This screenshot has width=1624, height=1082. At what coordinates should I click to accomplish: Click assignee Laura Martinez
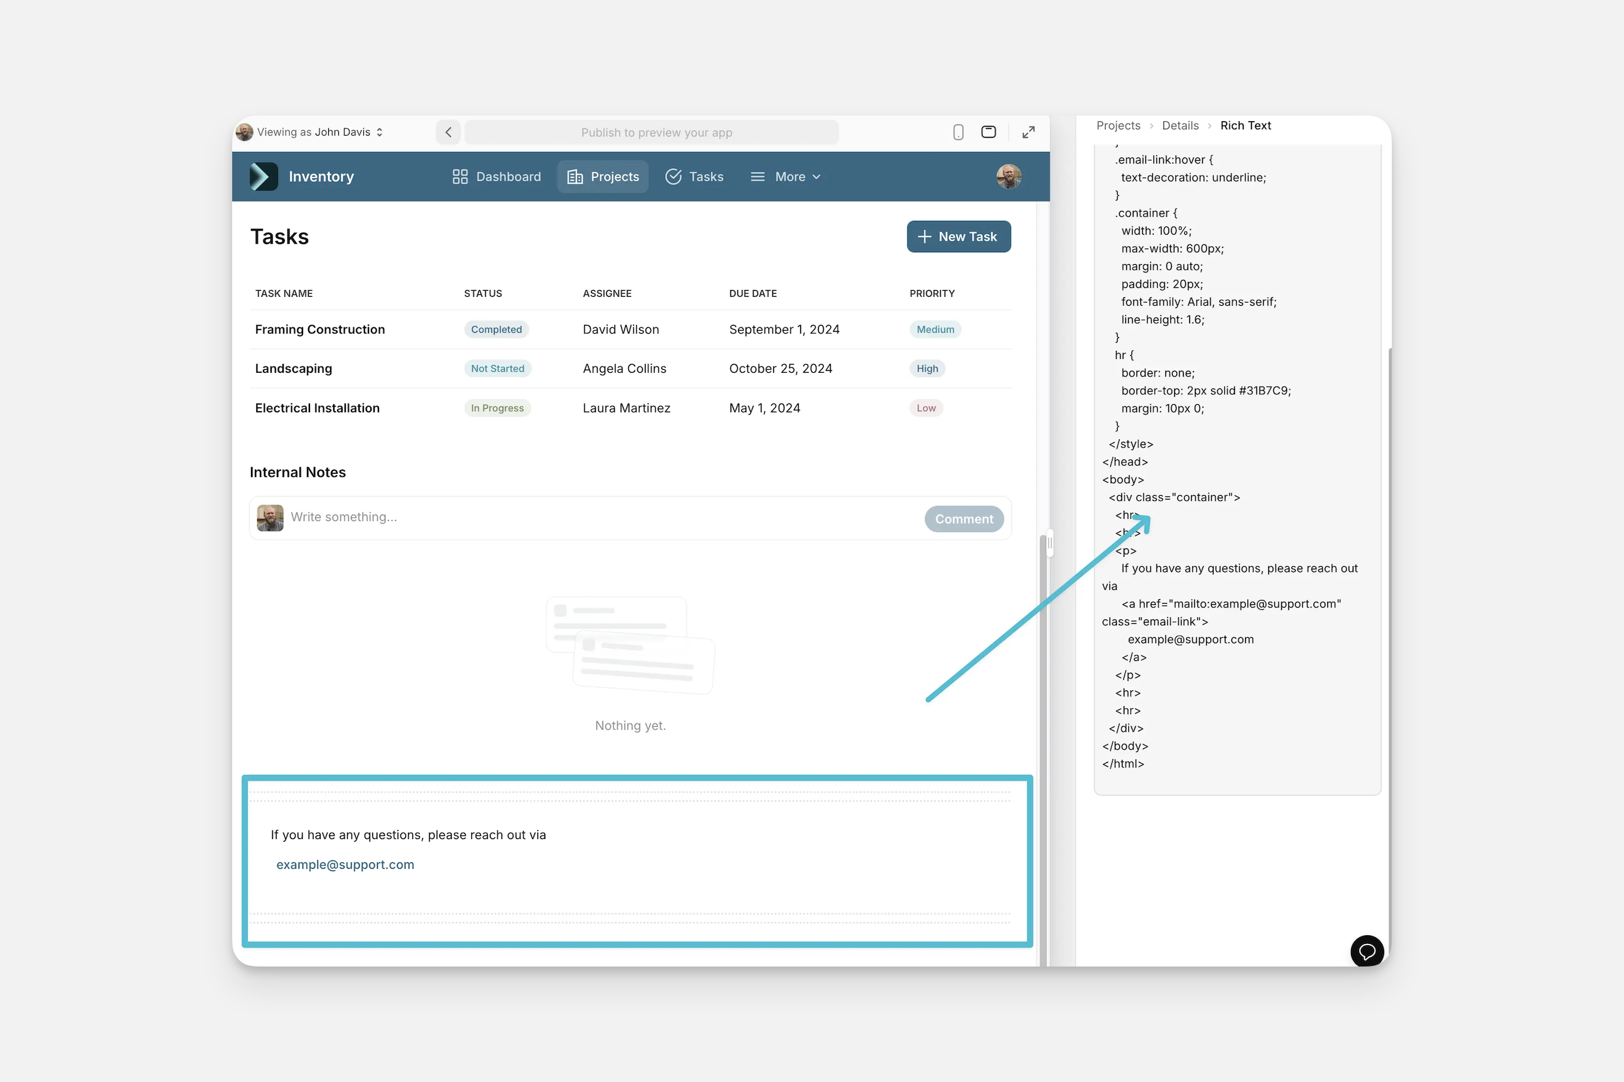click(x=626, y=408)
